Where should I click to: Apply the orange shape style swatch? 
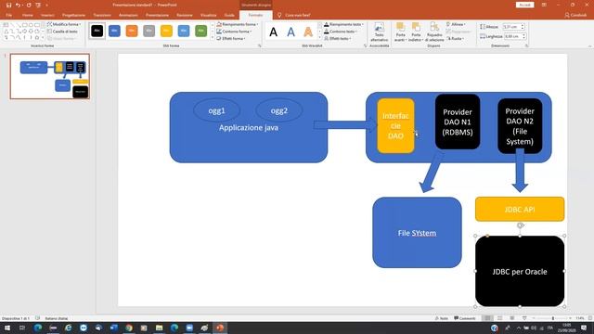coord(132,31)
